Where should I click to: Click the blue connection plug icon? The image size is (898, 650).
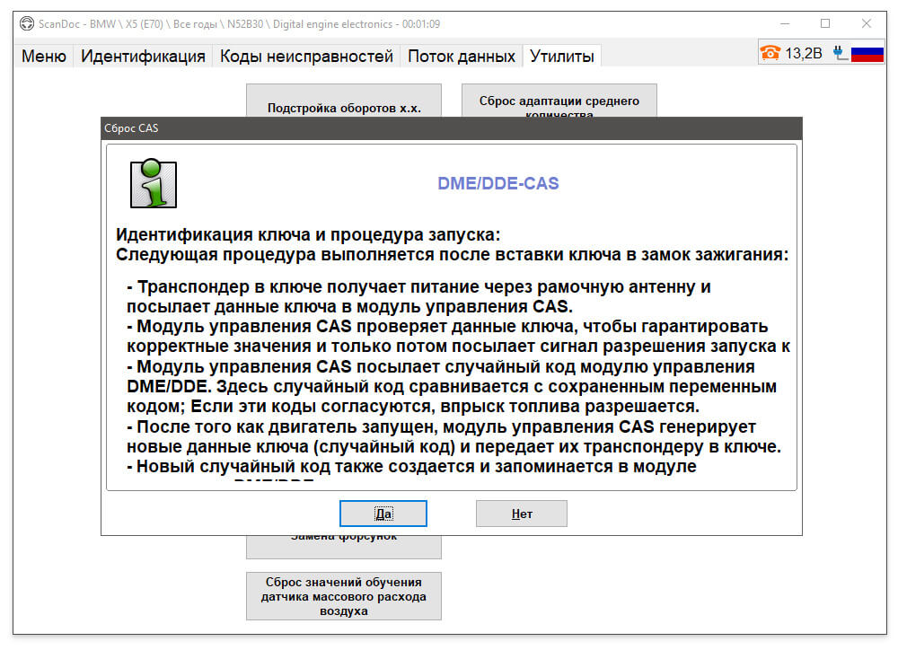click(841, 53)
